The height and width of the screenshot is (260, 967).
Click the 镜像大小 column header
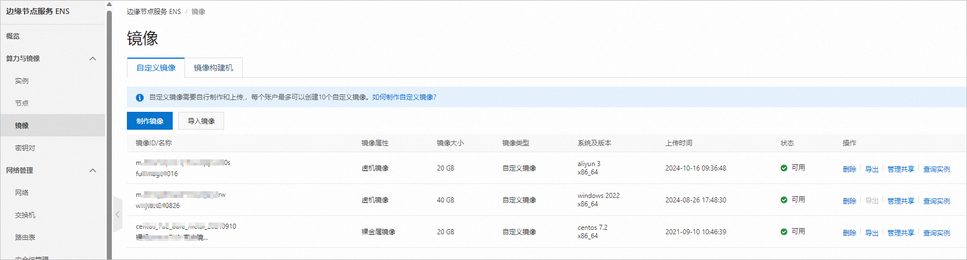[451, 143]
